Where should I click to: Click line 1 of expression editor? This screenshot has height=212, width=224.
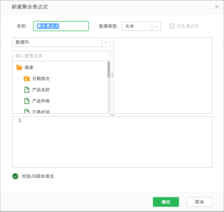pyautogui.click(x=112, y=120)
